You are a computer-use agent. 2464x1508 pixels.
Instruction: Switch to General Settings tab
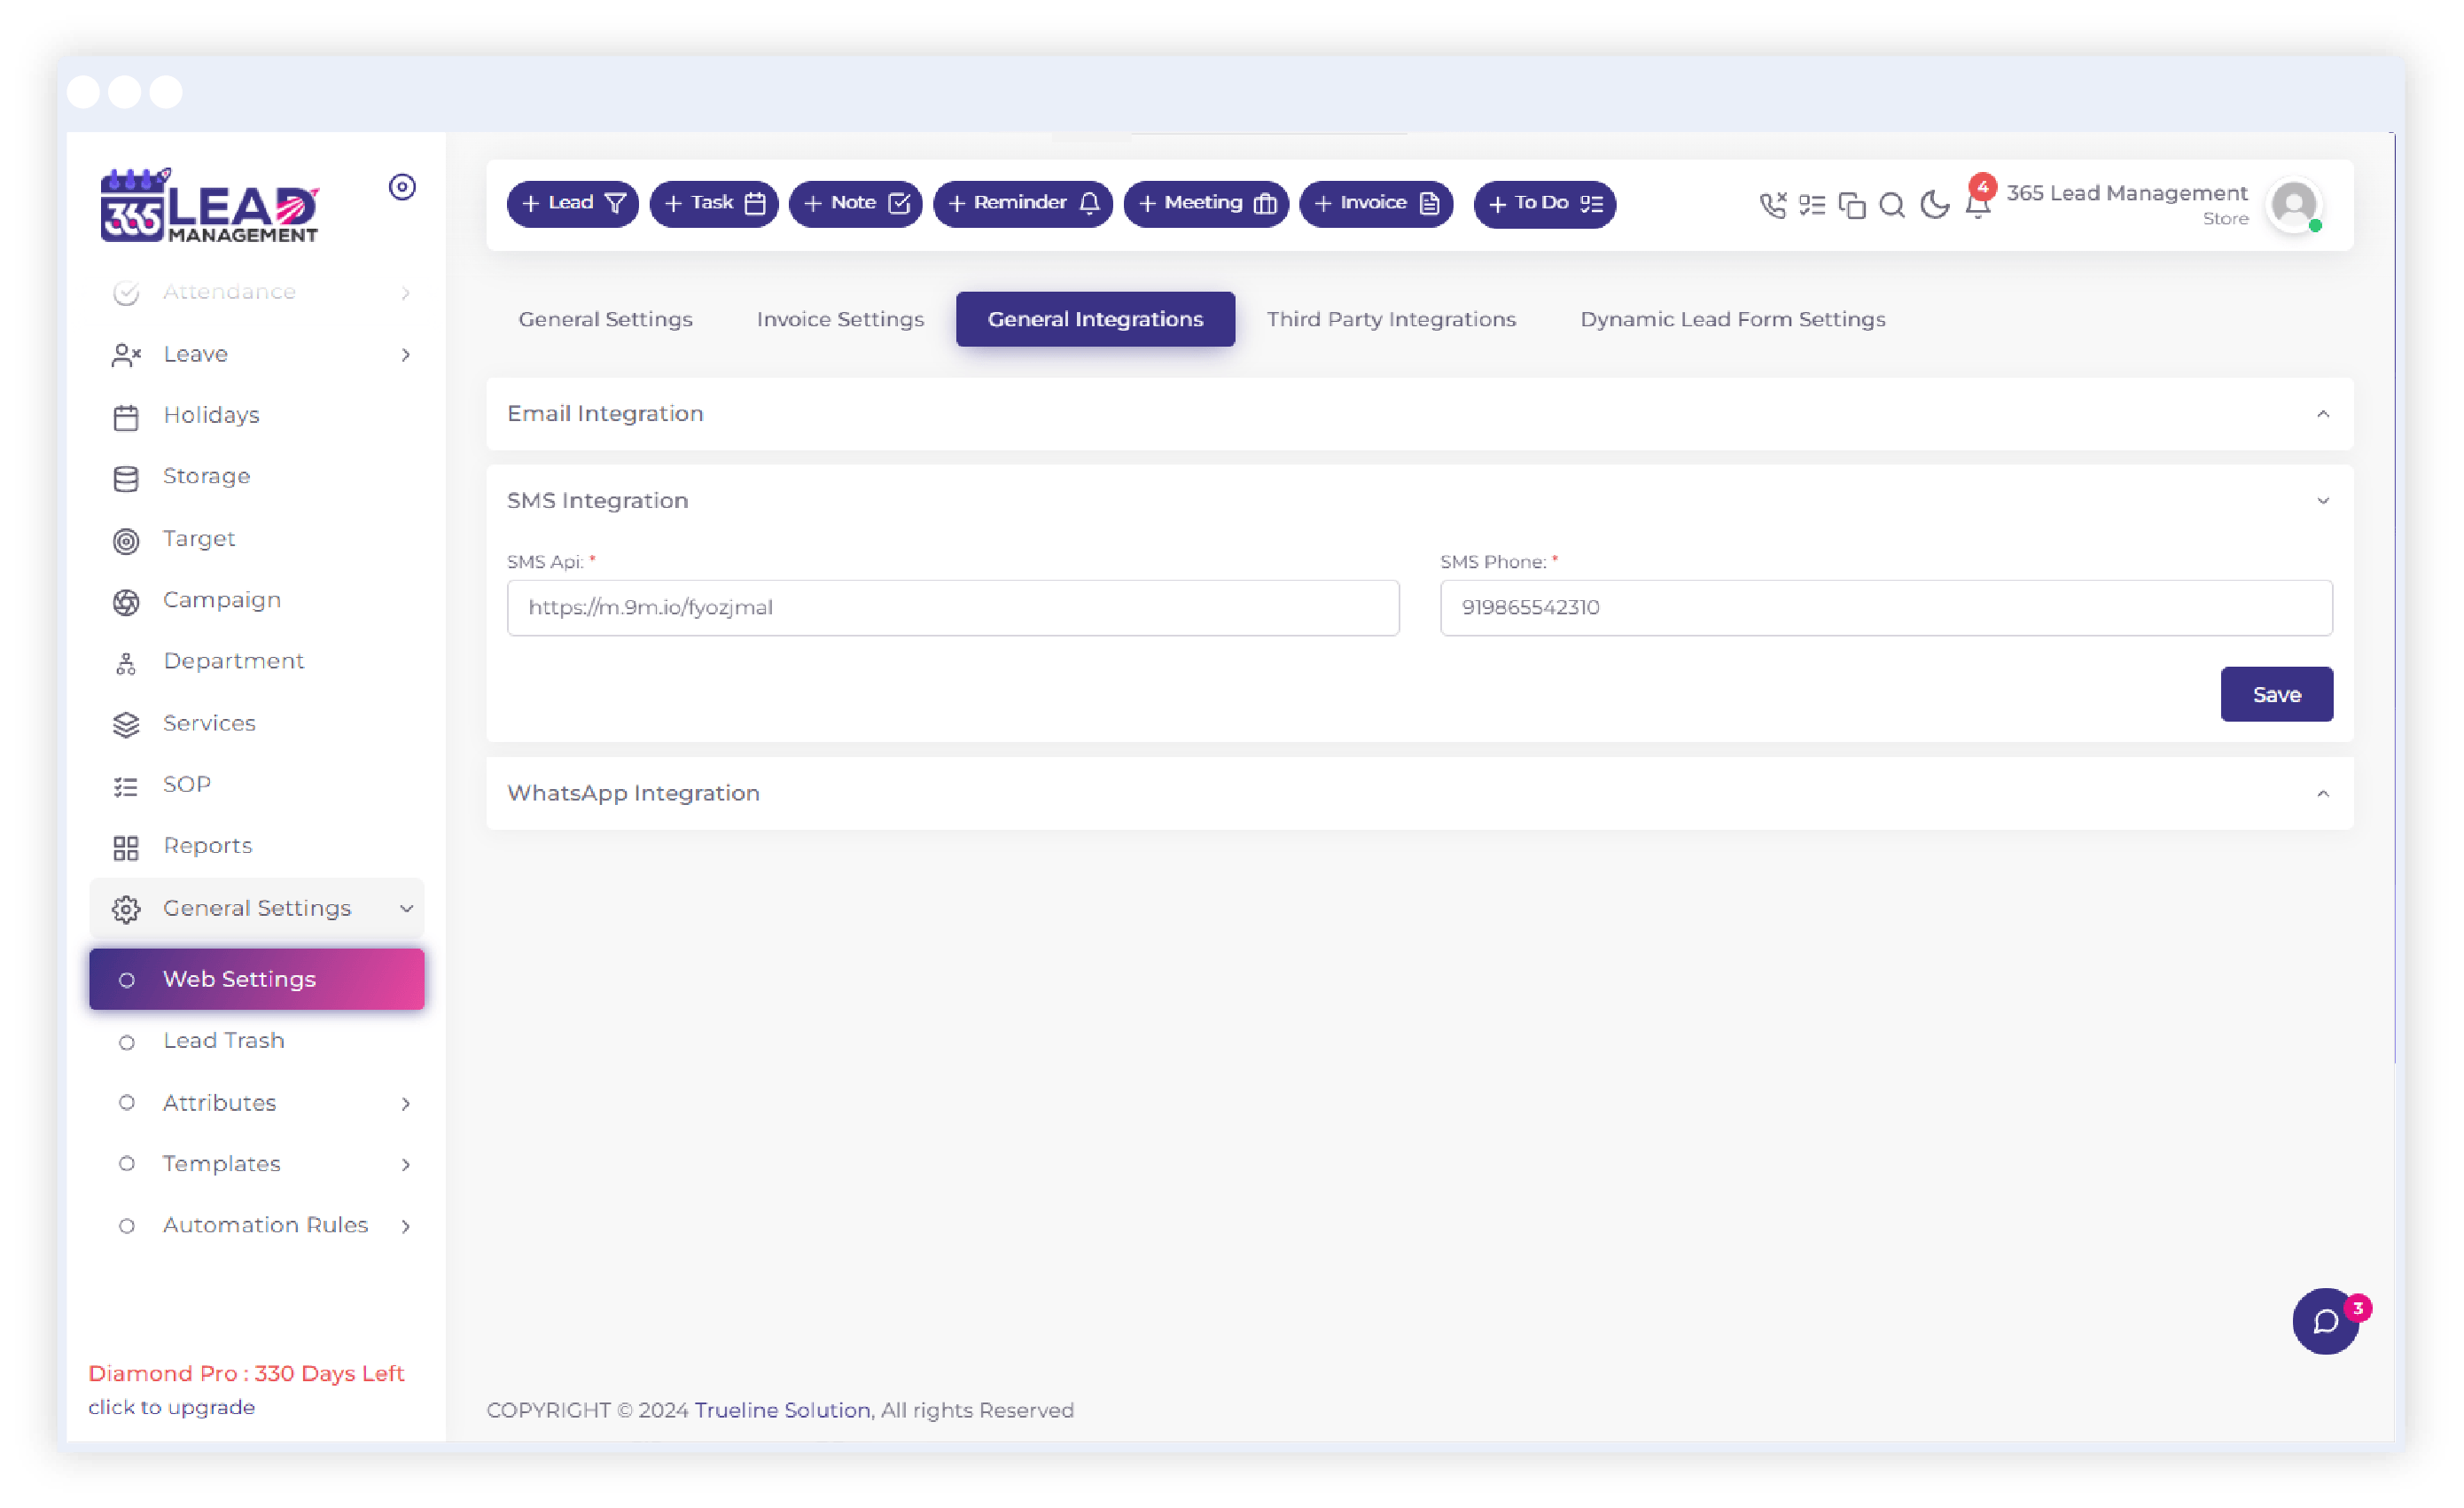coord(605,318)
